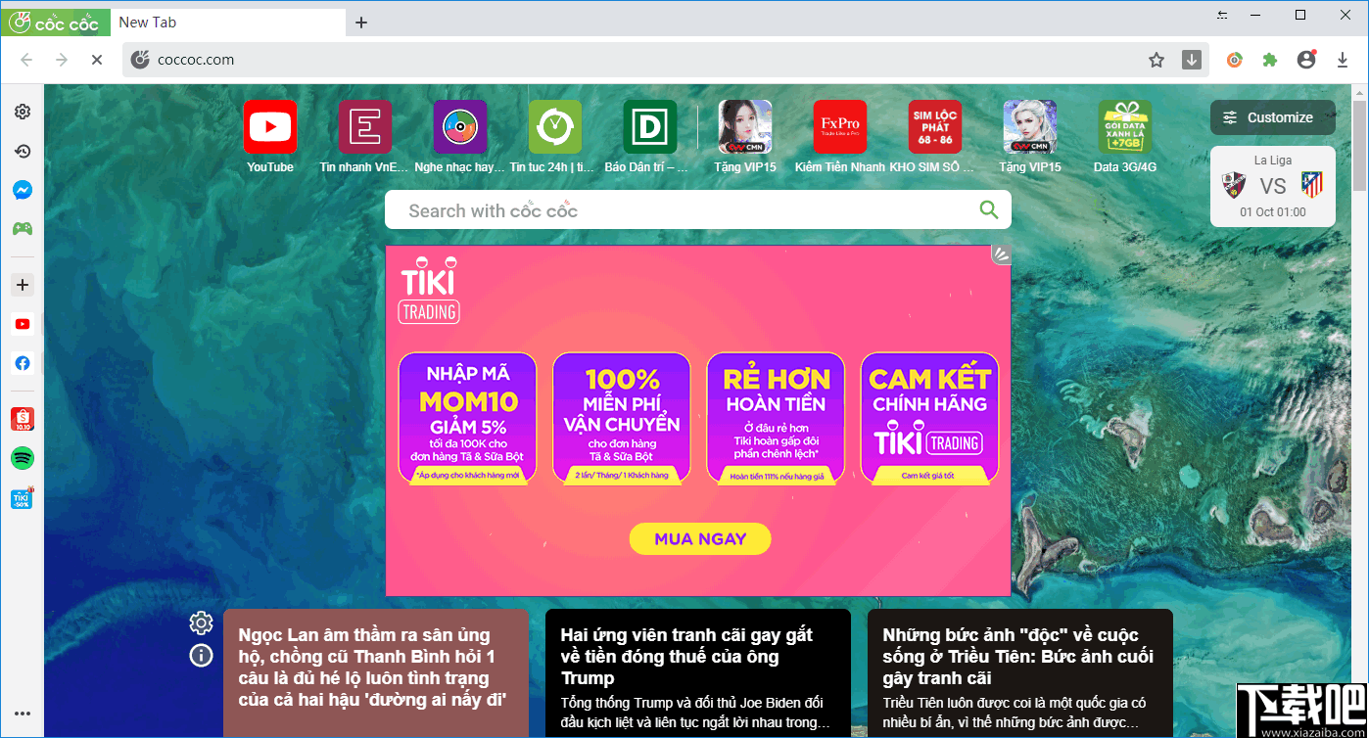The width and height of the screenshot is (1369, 738).
Task: Stop page loading with X button
Action: tap(96, 60)
